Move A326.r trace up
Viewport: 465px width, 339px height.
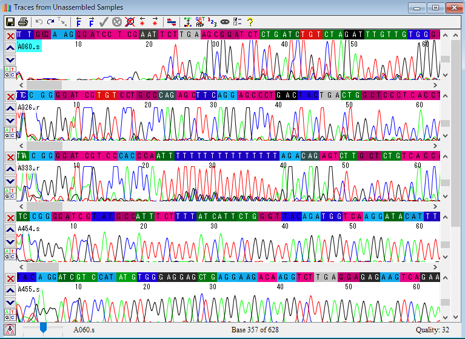click(x=10, y=109)
